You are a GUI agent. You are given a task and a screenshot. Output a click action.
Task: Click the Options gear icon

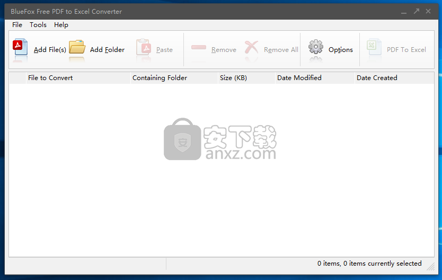click(316, 47)
